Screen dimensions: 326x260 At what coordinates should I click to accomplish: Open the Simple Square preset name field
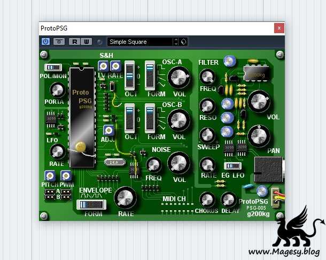(x=141, y=42)
